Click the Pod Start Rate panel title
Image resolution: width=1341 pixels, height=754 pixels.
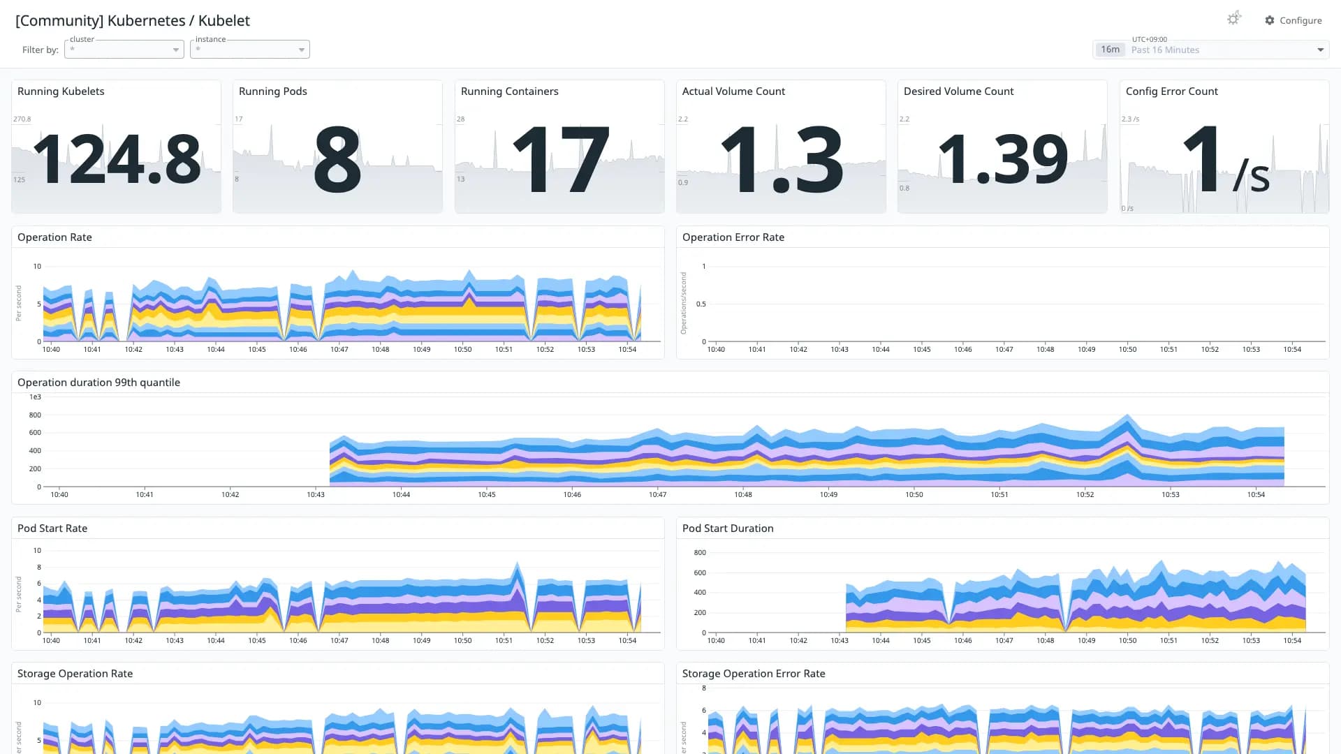coord(52,528)
